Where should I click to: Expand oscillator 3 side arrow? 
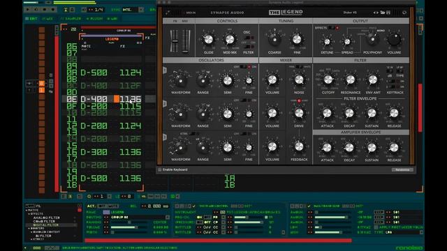(x=165, y=137)
